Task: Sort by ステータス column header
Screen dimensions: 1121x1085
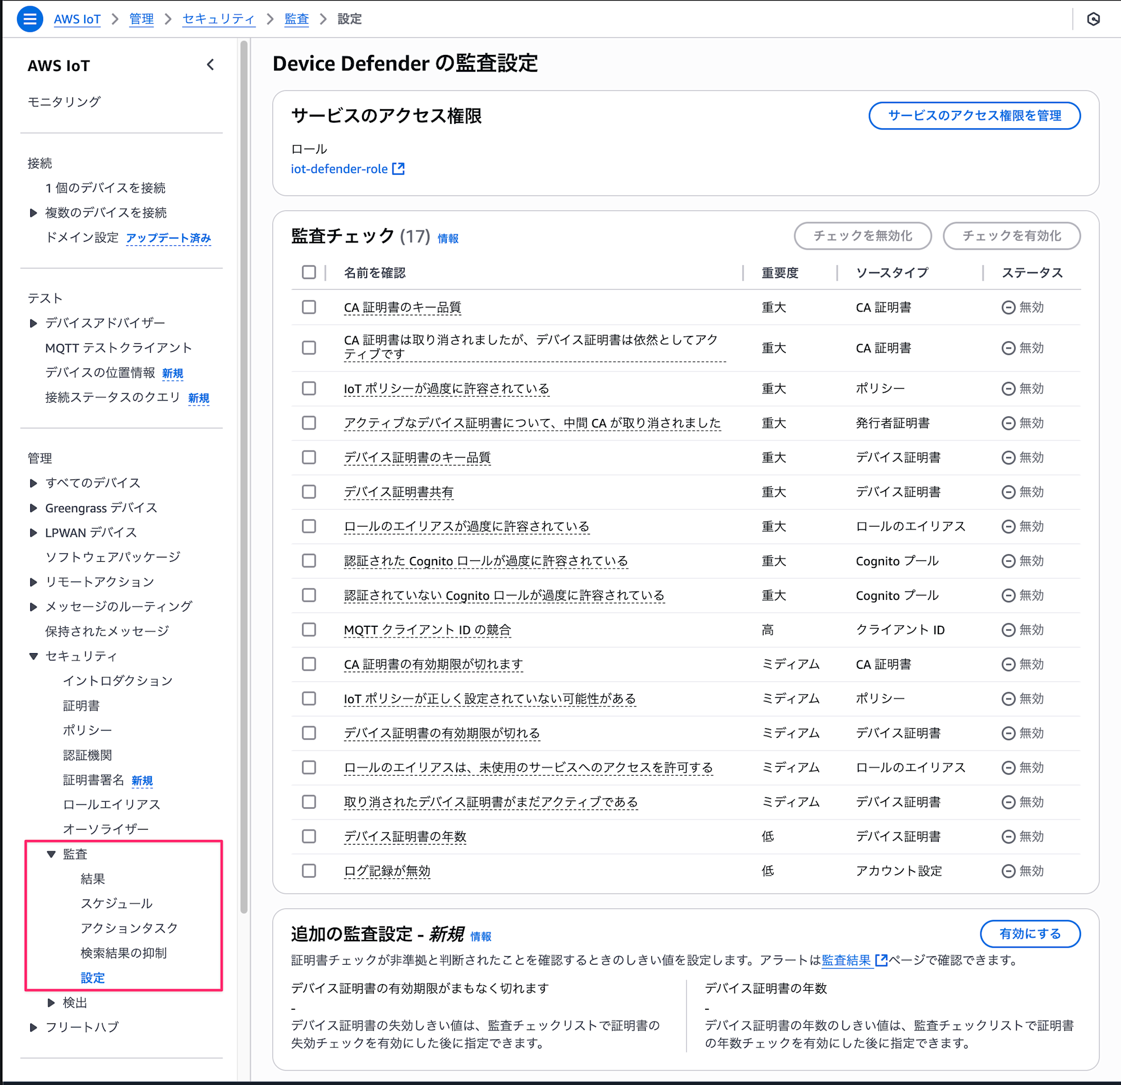Action: [x=1032, y=273]
